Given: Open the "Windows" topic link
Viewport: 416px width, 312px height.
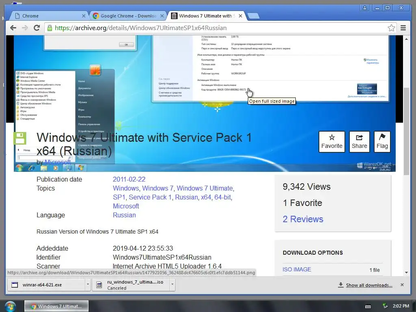Looking at the screenshot, I should pyautogui.click(x=126, y=188).
